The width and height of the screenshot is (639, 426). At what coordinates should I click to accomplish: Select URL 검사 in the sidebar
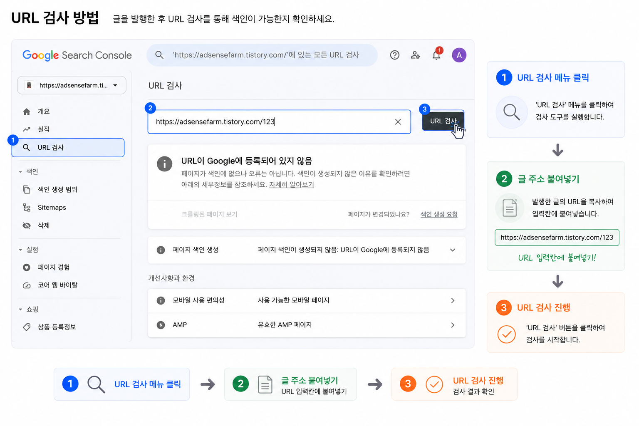pyautogui.click(x=68, y=148)
